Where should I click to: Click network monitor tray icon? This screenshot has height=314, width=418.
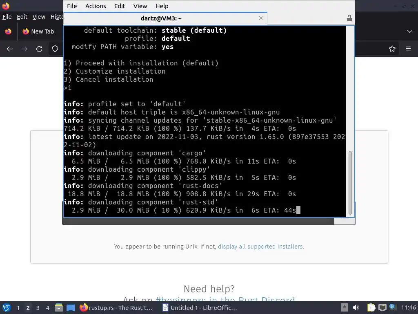click(382, 307)
